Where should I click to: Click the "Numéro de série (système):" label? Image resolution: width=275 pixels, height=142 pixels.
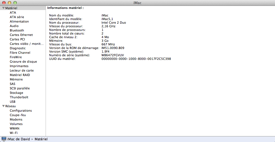pos(69,55)
